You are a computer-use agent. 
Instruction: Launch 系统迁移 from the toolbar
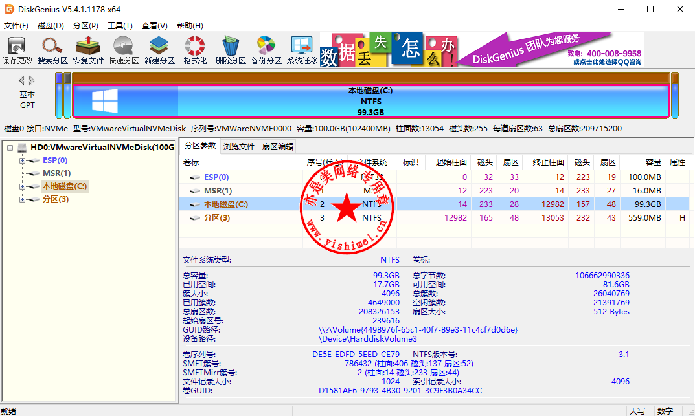302,50
